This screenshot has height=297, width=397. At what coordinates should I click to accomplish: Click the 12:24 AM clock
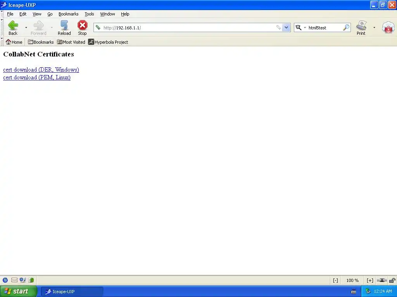[x=383, y=292]
